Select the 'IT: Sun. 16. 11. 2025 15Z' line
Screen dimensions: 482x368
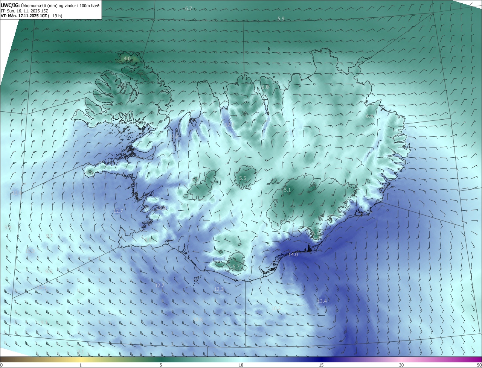(25, 11)
